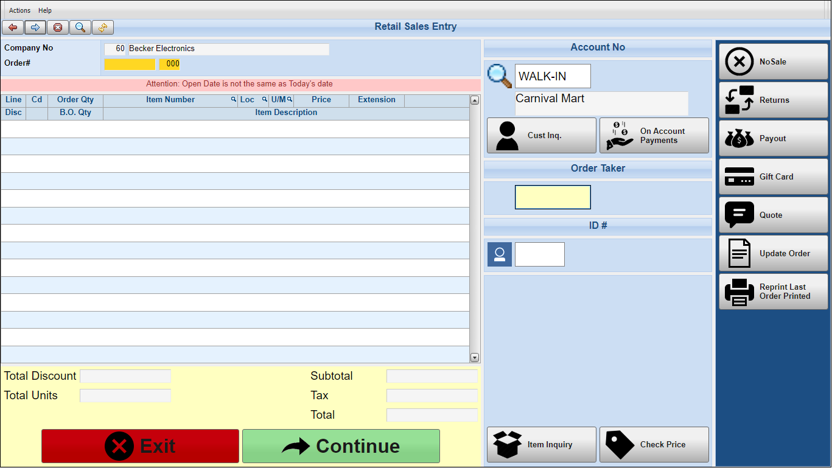
Task: Click the blue forward arrow toolbar button
Action: click(35, 27)
